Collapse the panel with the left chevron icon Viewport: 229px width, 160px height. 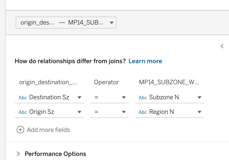[222, 46]
